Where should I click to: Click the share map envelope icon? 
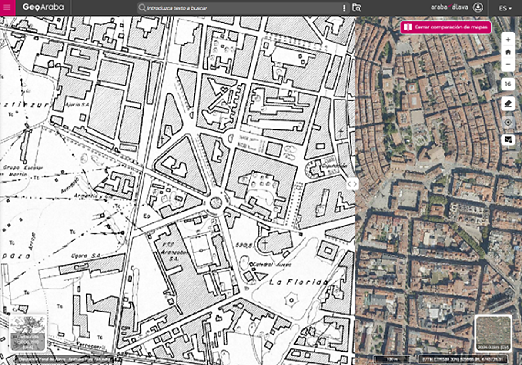pyautogui.click(x=508, y=139)
